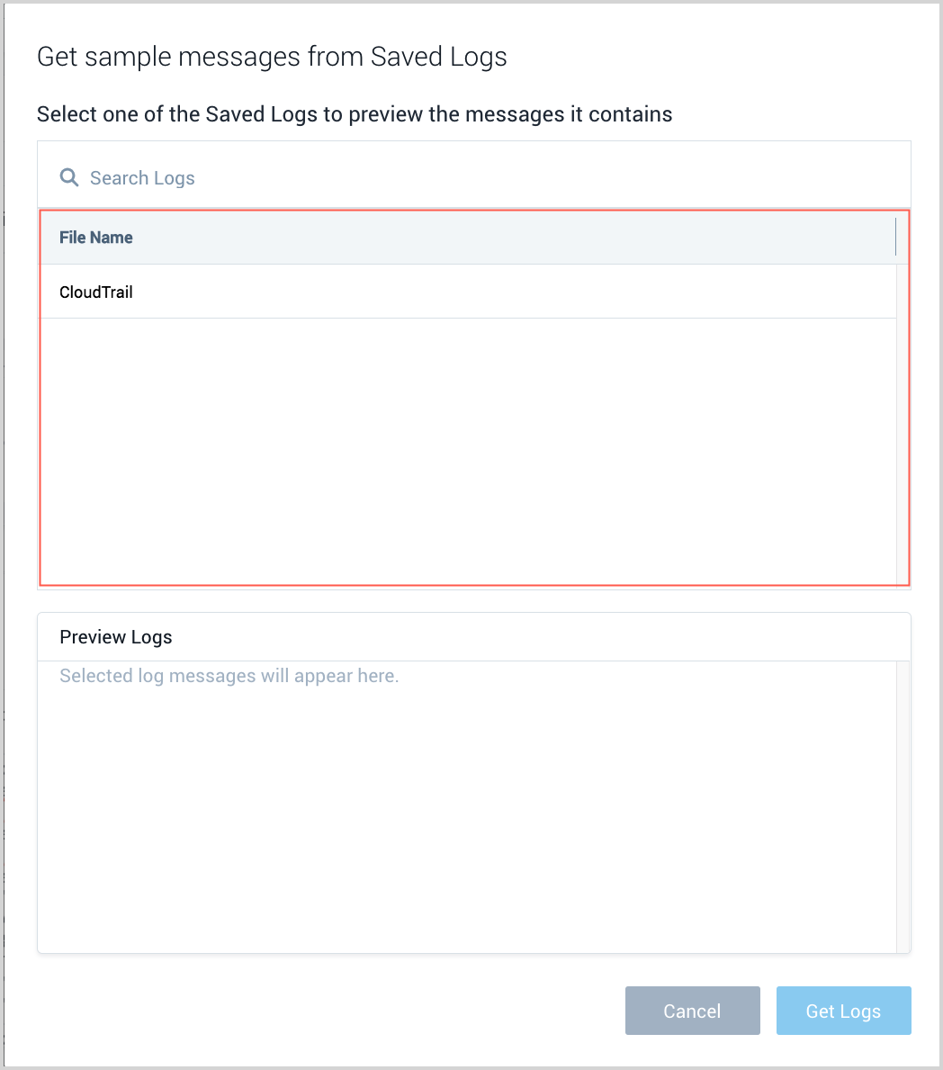Sort by the File Name column header
Viewport: 943px width, 1070px height.
pos(95,237)
